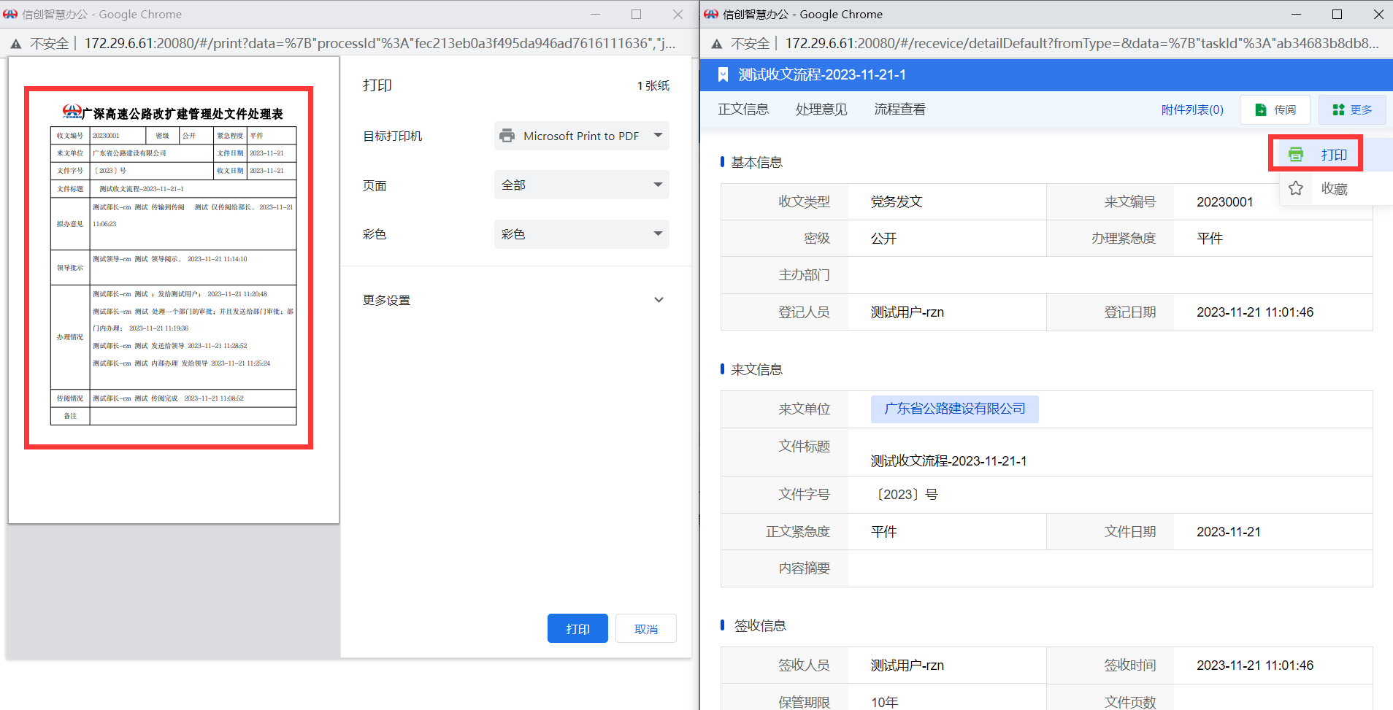This screenshot has width=1393, height=710.
Task: Click the 登记人员 value 测试用户-rzn
Action: coord(907,312)
